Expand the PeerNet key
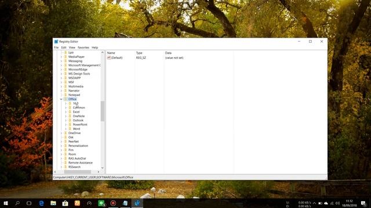 (61, 142)
